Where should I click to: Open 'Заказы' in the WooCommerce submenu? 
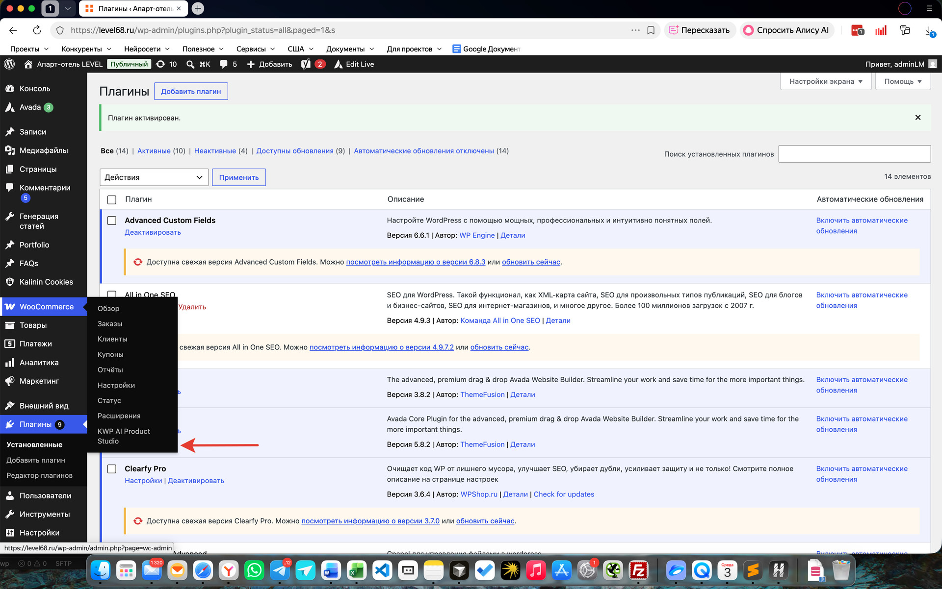110,324
